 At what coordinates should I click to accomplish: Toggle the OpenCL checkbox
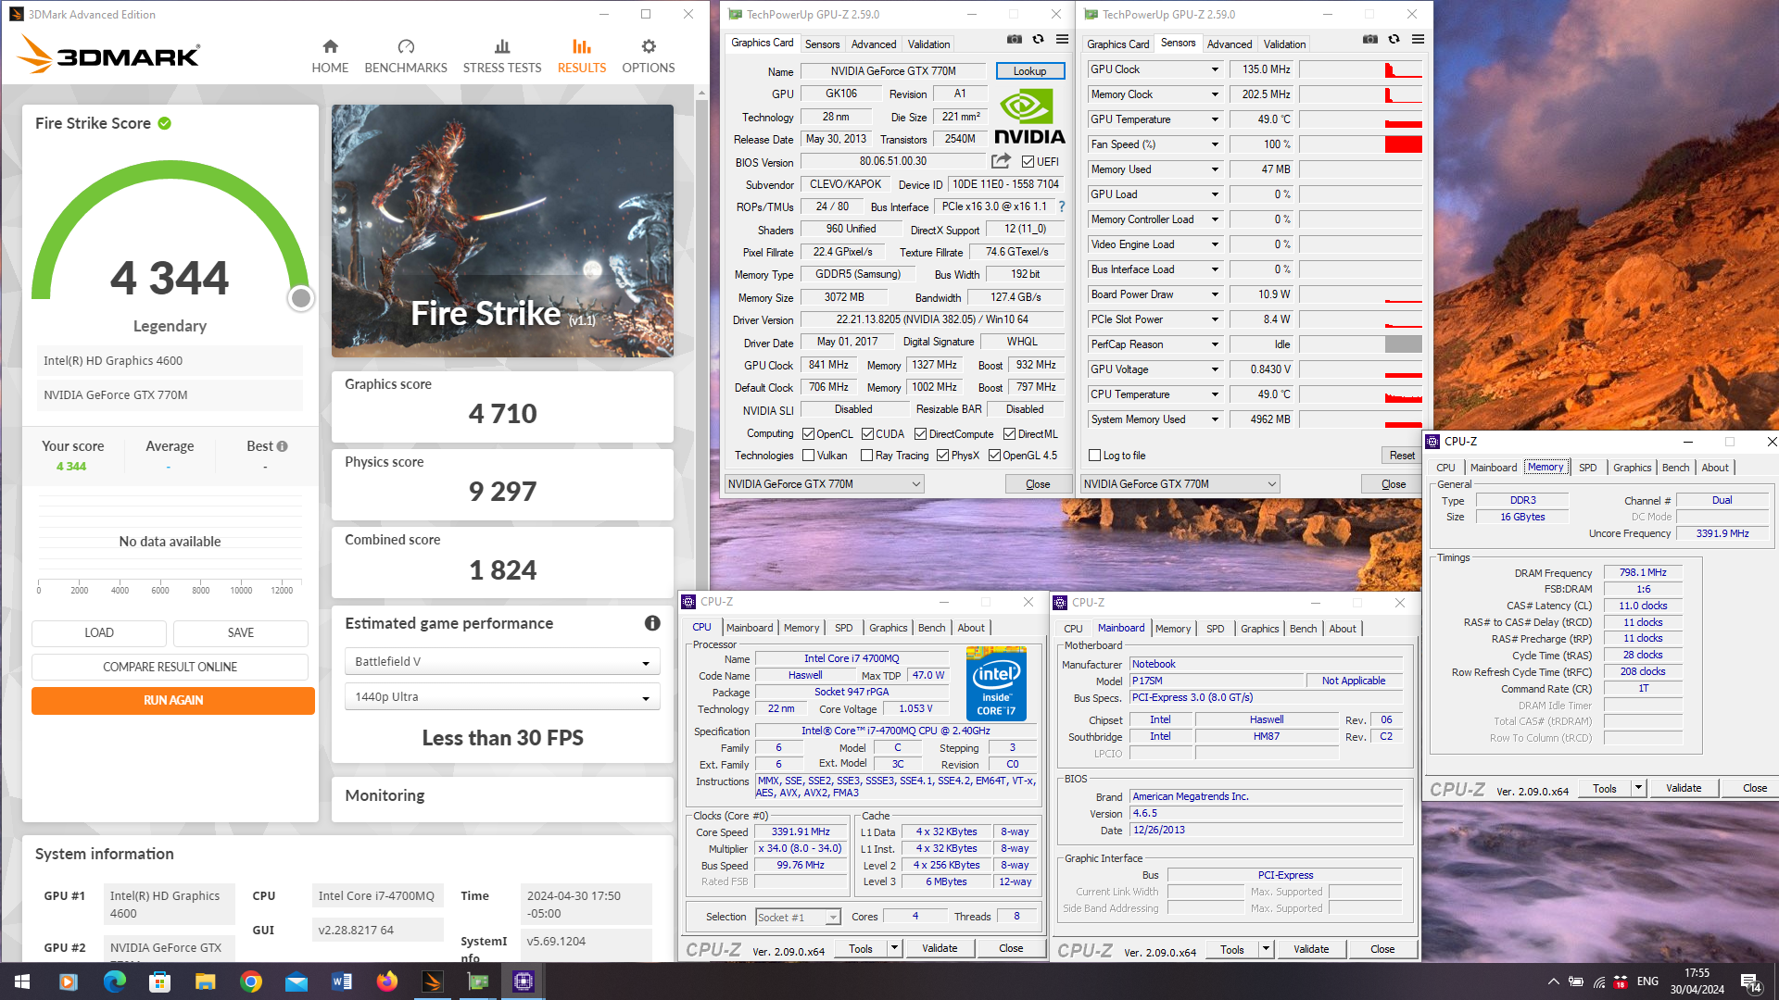808,434
